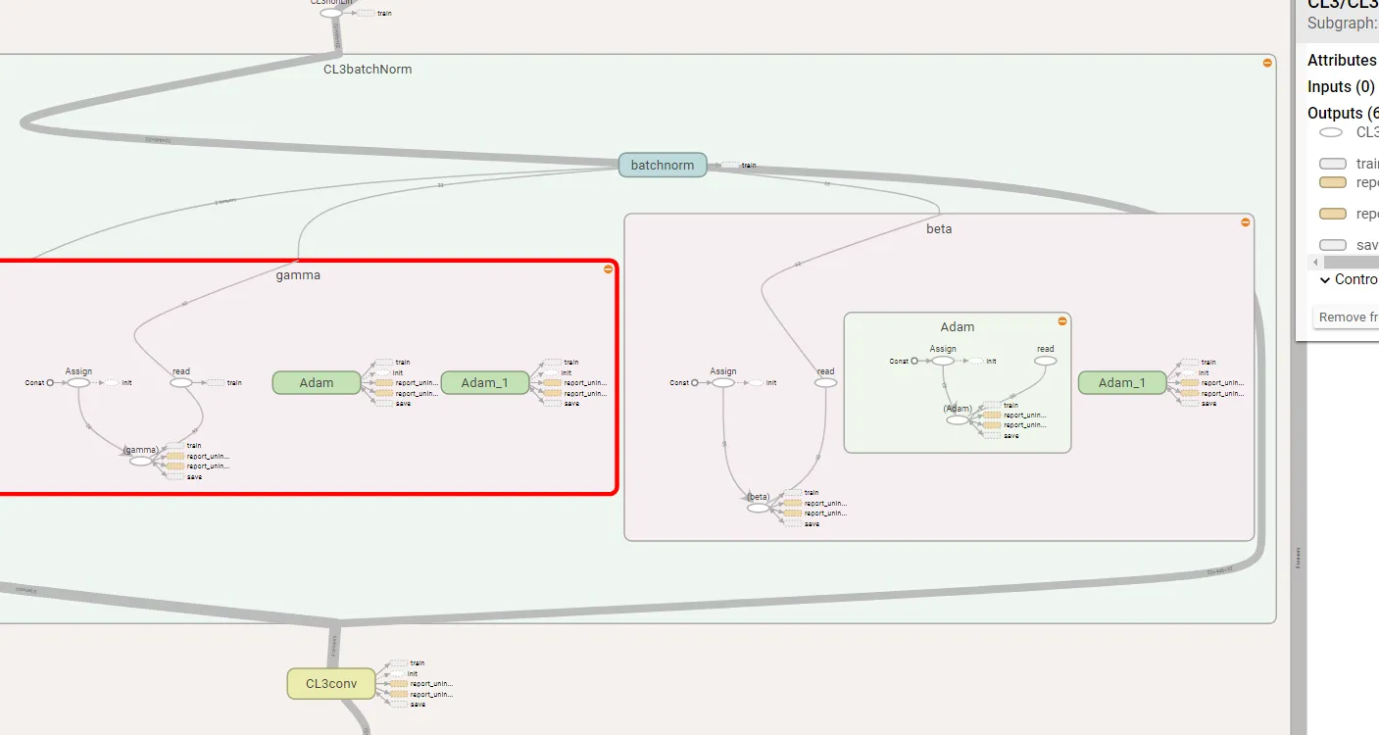
Task: Select the init annotation beside gamma Assign
Action: (112, 383)
